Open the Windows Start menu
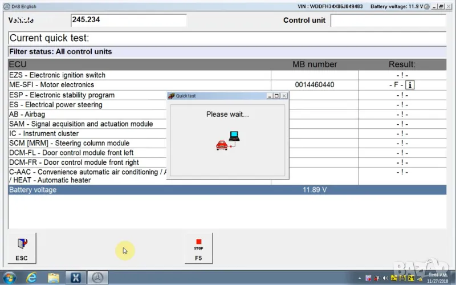Screen dimensions: 456x285 (10, 278)
